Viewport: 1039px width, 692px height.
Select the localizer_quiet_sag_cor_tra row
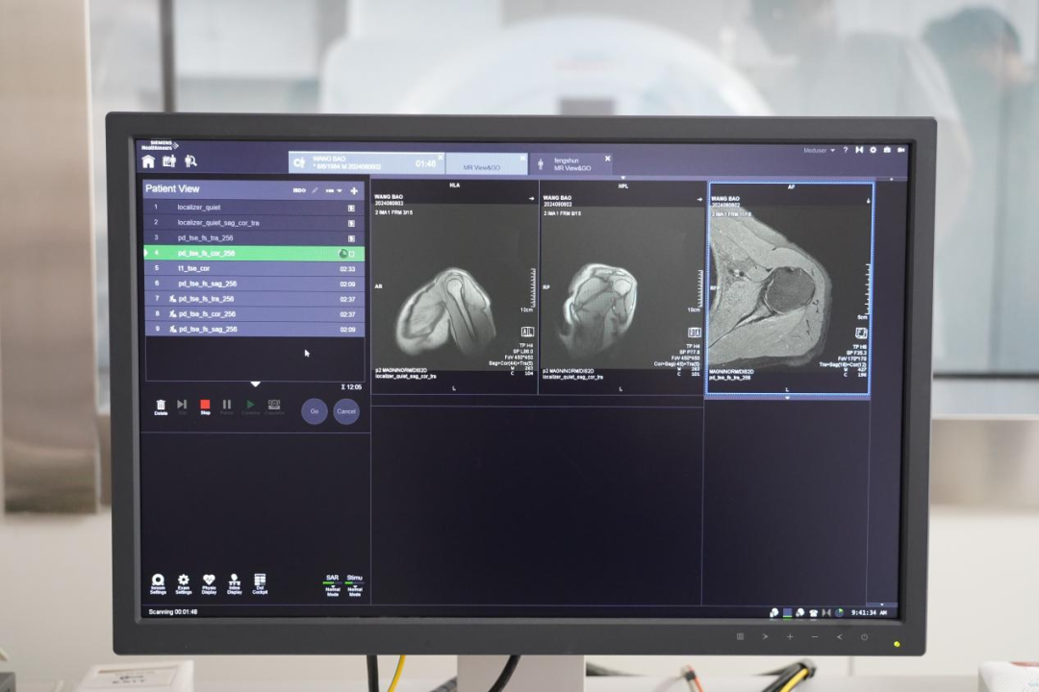254,223
